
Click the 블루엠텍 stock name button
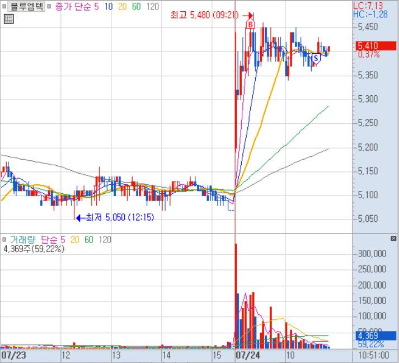pos(26,6)
